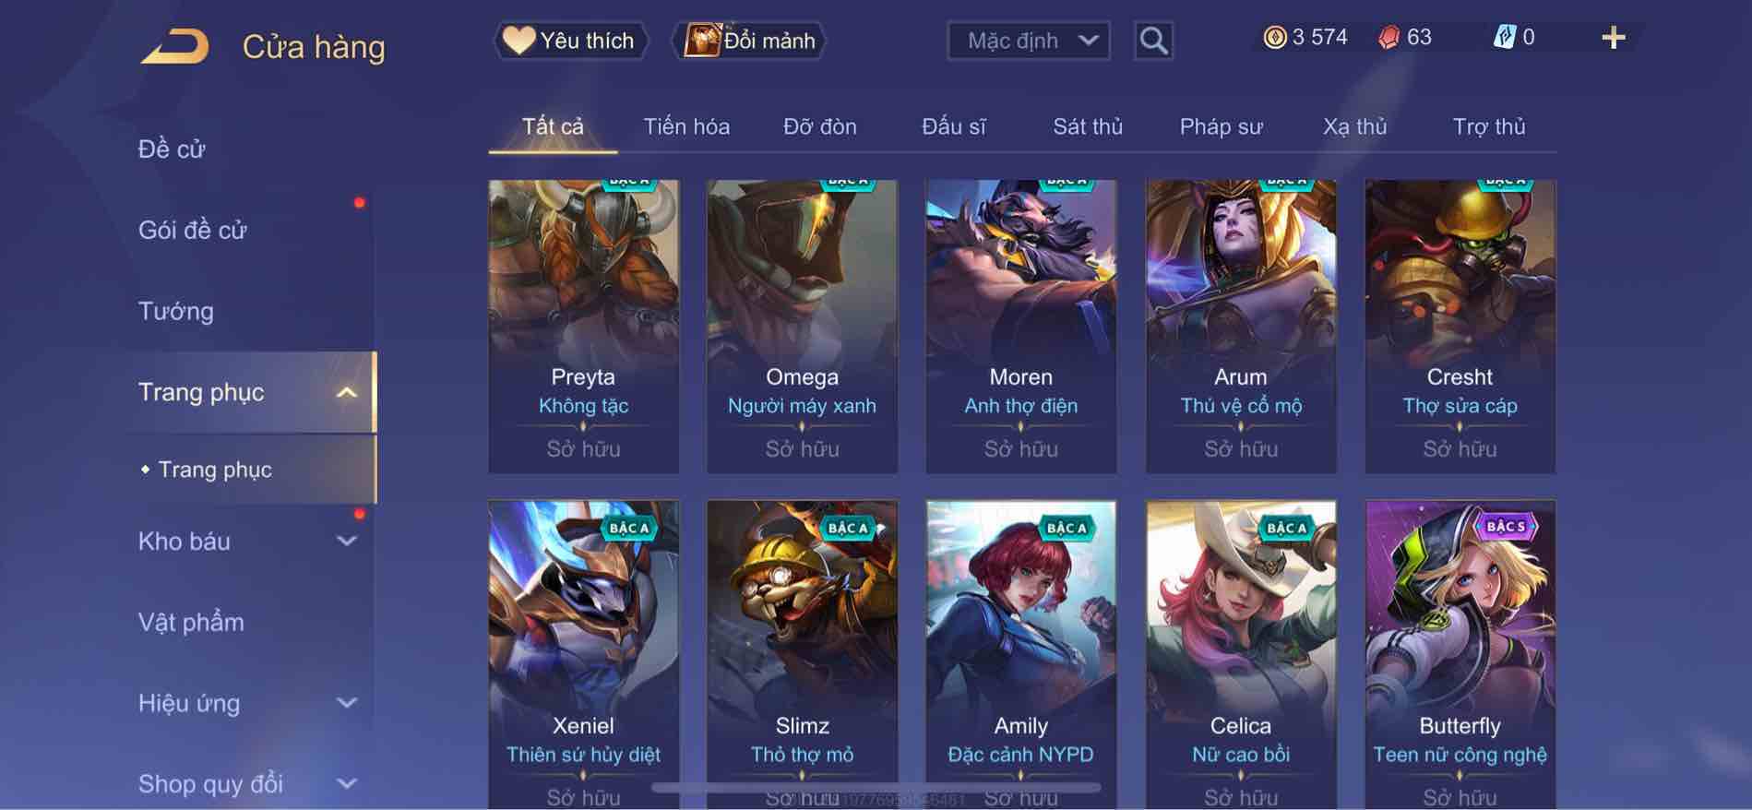The height and width of the screenshot is (810, 1752).
Task: Tap the back arrow beside Cửa hàng
Action: 174,46
